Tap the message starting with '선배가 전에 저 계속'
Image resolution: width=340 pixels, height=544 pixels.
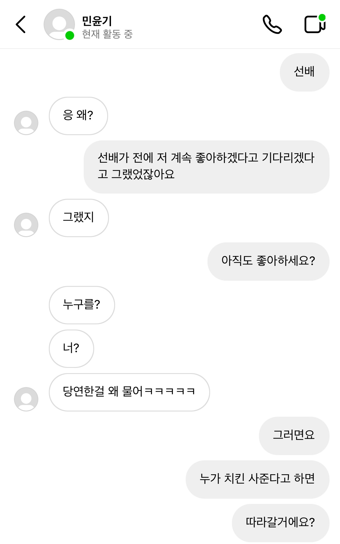(206, 167)
